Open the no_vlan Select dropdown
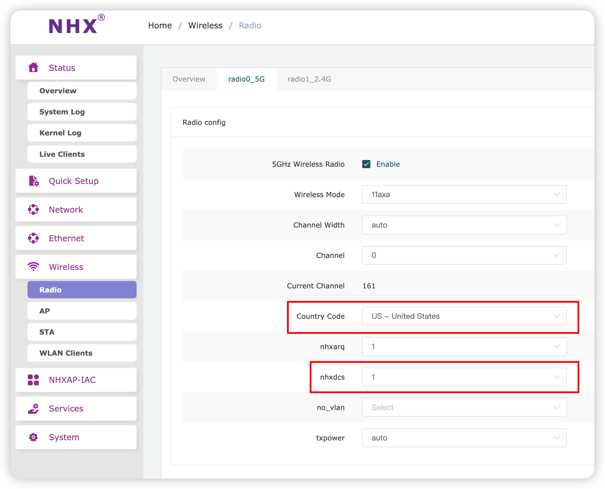The image size is (605, 489). (x=464, y=407)
